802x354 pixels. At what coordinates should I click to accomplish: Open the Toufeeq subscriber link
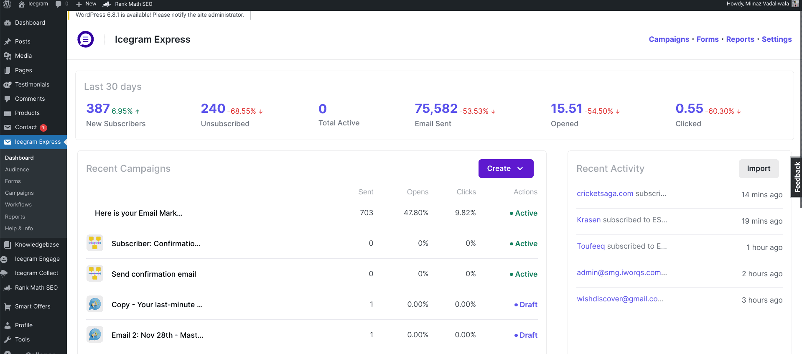[x=591, y=246]
